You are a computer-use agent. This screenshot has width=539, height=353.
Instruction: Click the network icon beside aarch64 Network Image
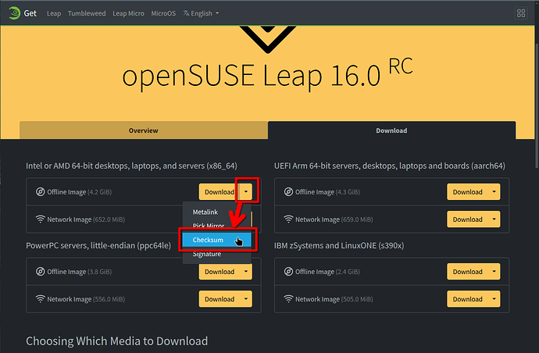[x=289, y=219]
